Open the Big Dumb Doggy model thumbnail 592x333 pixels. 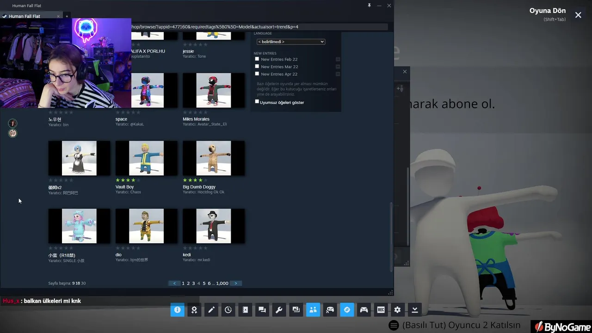pyautogui.click(x=214, y=158)
